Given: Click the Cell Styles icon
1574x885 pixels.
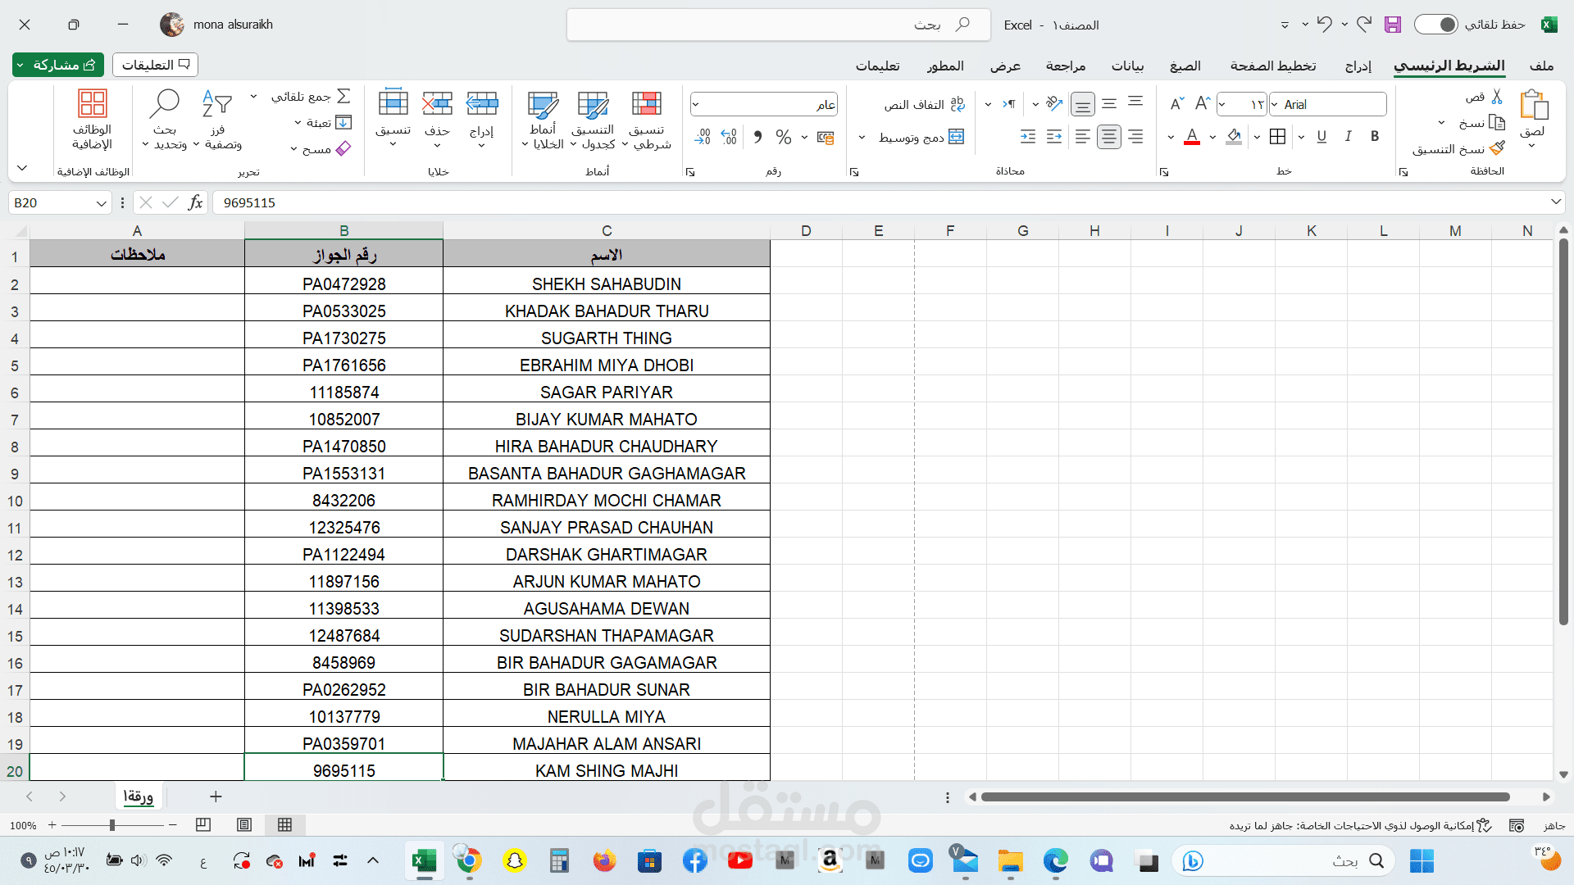Looking at the screenshot, I should pyautogui.click(x=543, y=104).
